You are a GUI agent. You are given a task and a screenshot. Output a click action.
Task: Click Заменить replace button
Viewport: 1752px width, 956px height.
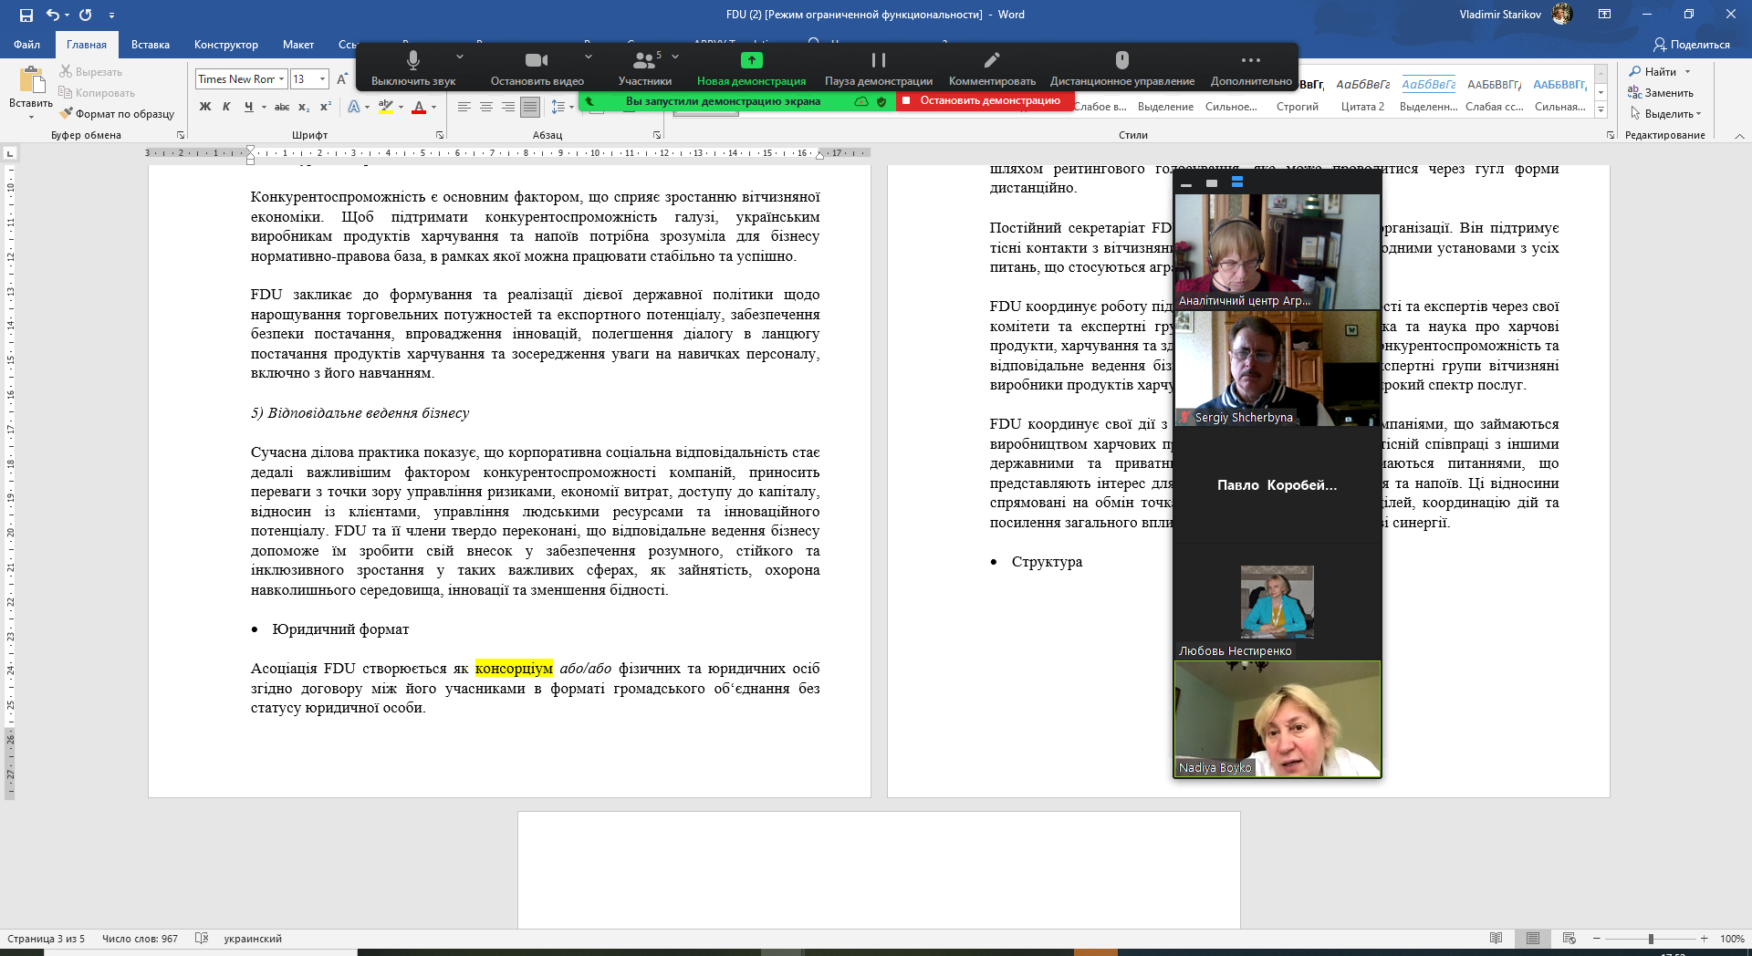[1662, 92]
